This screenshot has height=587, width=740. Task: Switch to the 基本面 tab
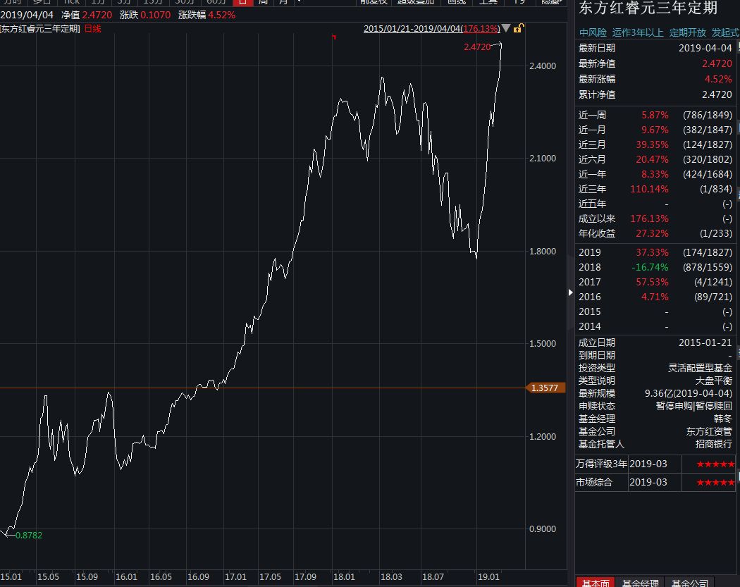coord(596,582)
